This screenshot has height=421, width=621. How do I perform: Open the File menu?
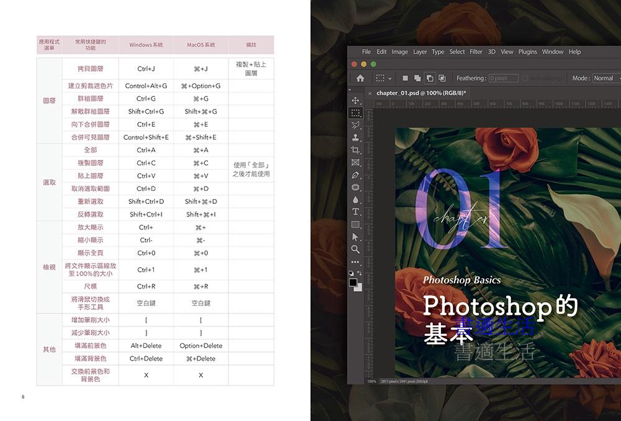tap(366, 52)
